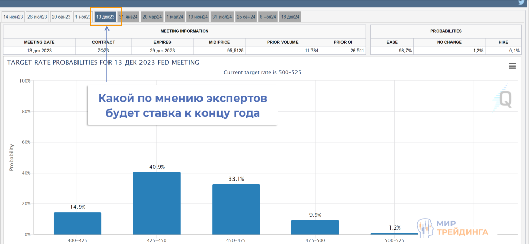The width and height of the screenshot is (529, 244).
Task: Open the 20 мар24 meeting tab
Action: click(x=152, y=17)
